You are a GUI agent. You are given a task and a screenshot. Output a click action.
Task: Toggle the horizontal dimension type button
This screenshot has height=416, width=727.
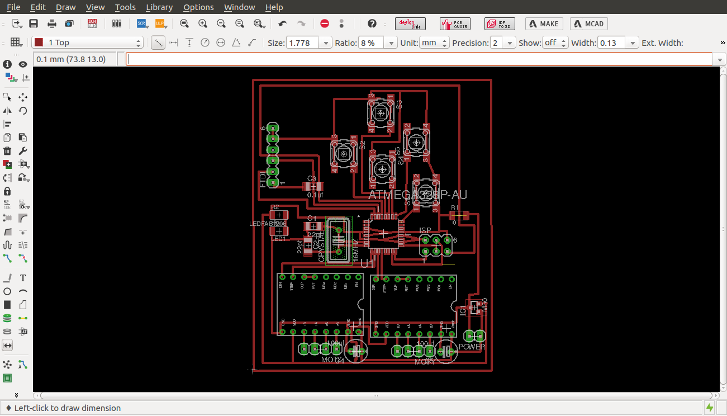coord(174,42)
